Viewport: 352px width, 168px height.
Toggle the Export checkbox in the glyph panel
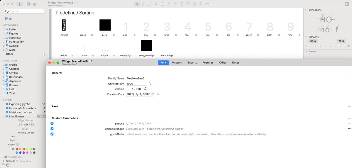18,145
